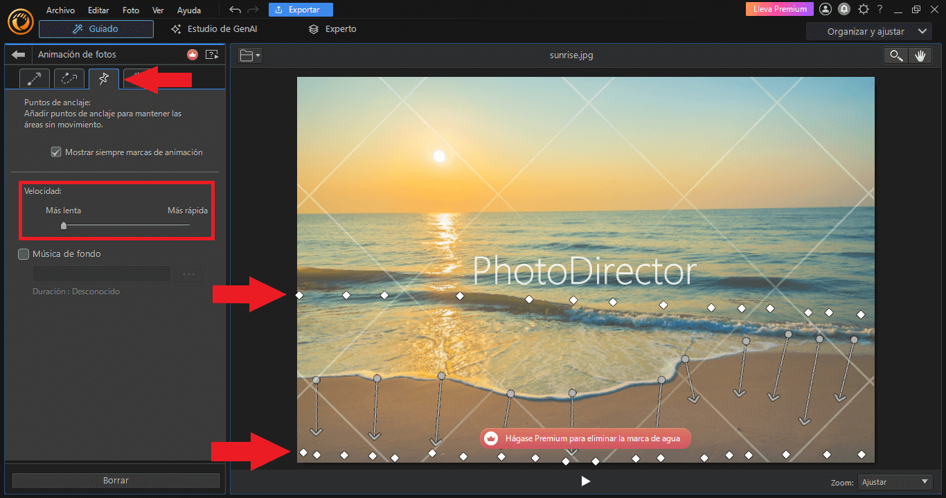Open the notifications bell
The width and height of the screenshot is (946, 498).
pyautogui.click(x=844, y=10)
